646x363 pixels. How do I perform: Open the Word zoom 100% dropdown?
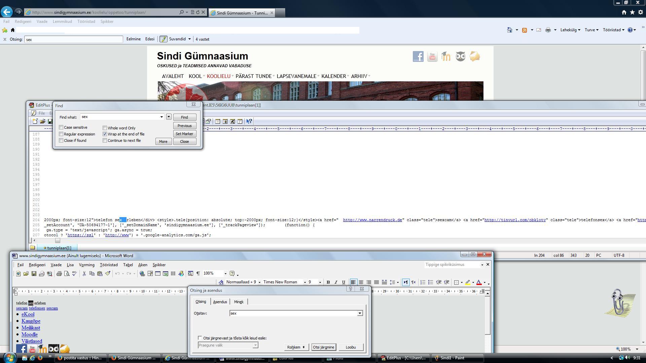coord(225,274)
